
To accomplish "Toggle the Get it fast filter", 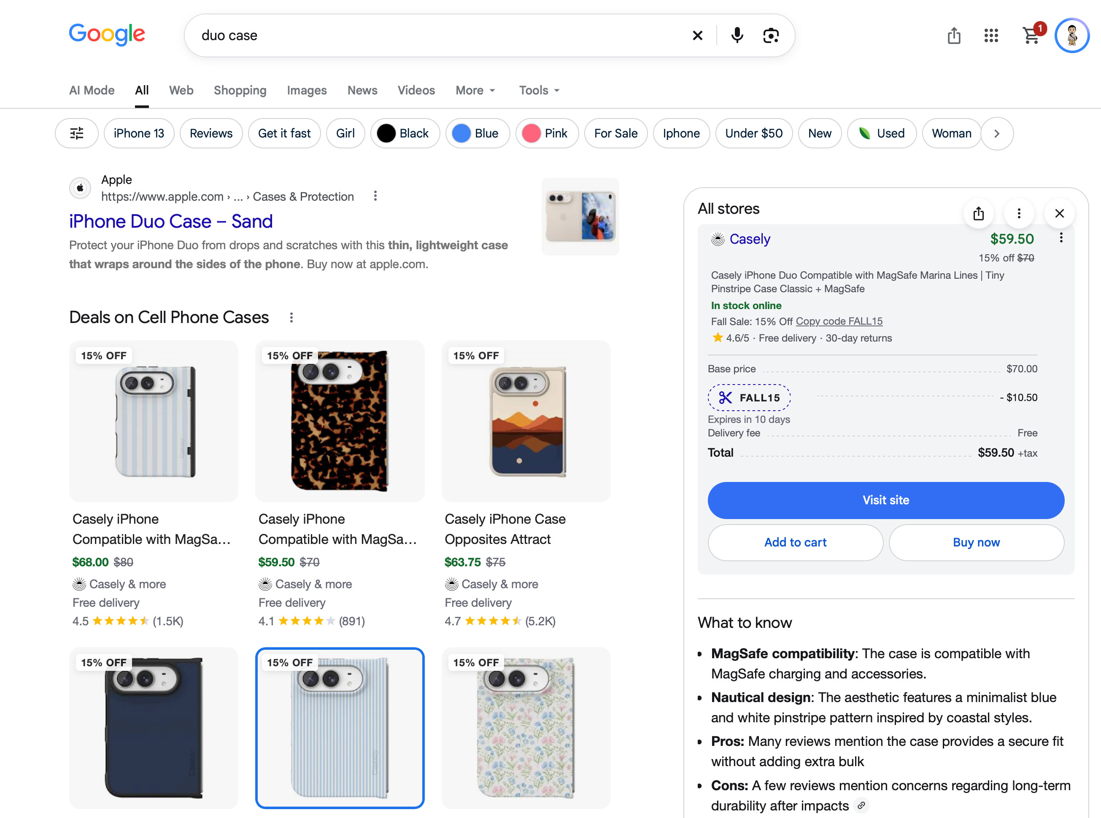I will tap(284, 133).
